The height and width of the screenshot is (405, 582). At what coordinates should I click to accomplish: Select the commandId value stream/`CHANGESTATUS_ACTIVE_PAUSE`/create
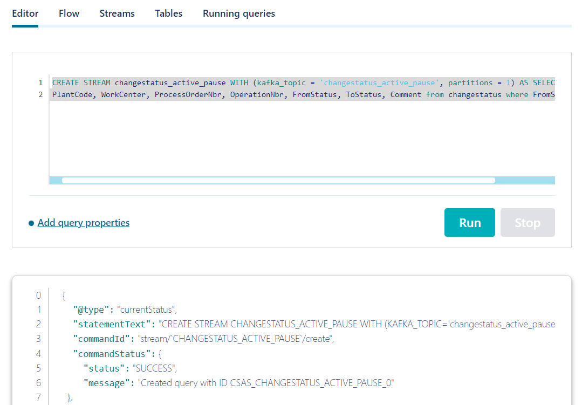point(235,339)
